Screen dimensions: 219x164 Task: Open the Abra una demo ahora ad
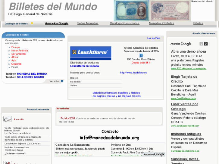(188, 51)
